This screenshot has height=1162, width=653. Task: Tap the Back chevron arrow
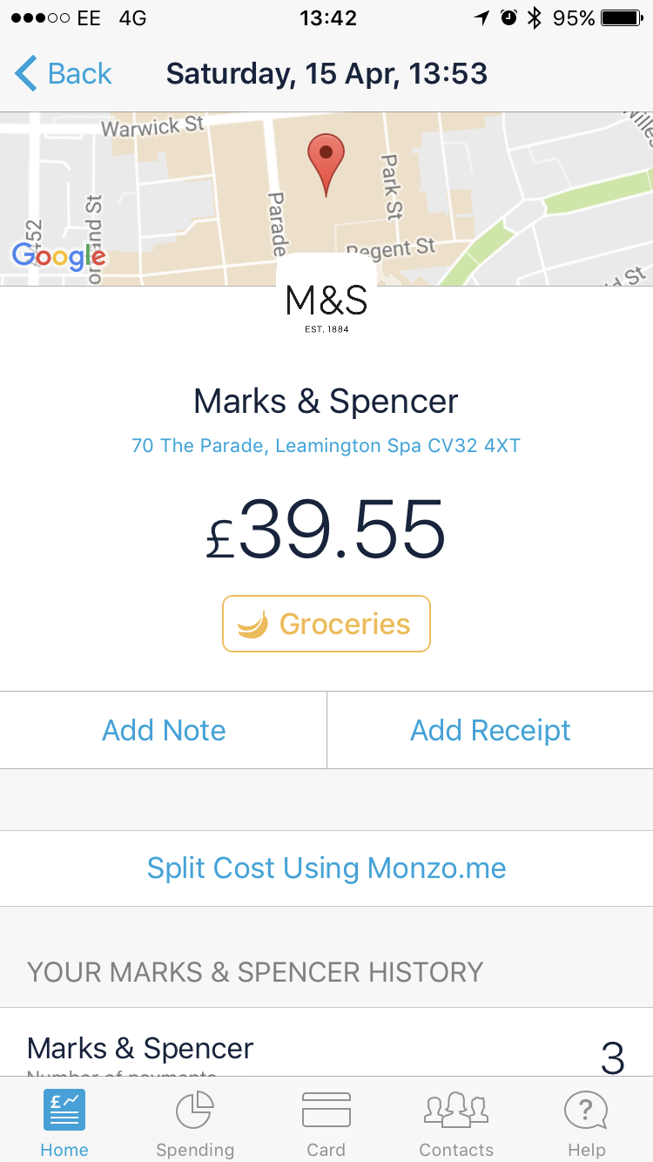click(x=26, y=74)
